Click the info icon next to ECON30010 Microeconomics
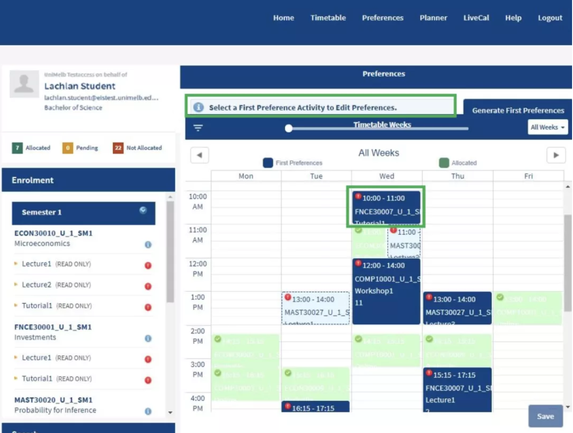Viewport: 573px width, 433px height. 149,245
